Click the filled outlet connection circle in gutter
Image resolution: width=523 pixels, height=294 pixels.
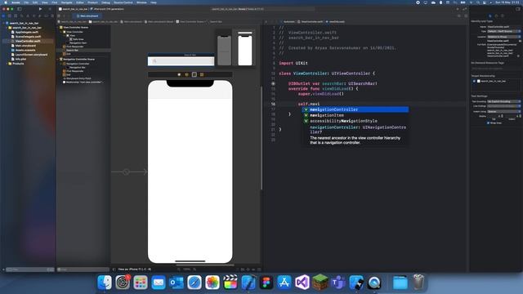click(x=273, y=83)
